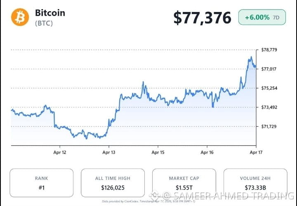Click the CoinCodex data provider footnote
Screen dimensions: 297x206
tap(148, 201)
